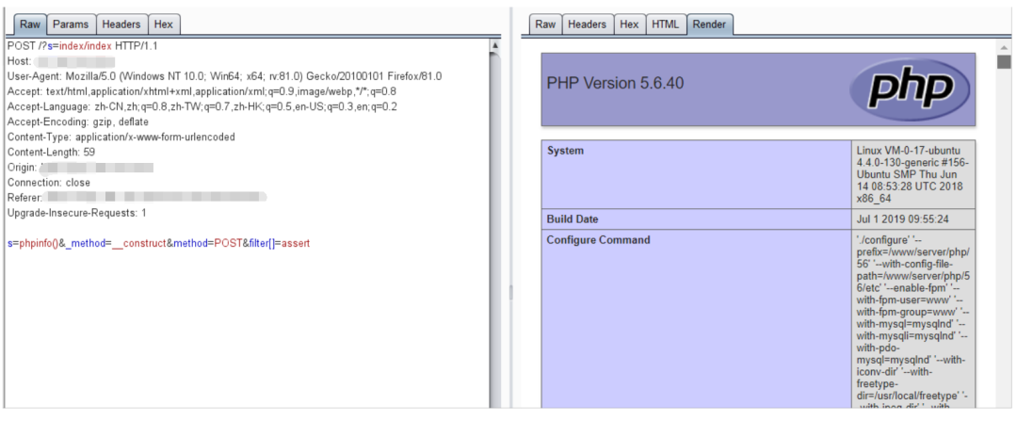Switch to the response Hex tab
Screen dimensions: 1017x421
point(628,24)
